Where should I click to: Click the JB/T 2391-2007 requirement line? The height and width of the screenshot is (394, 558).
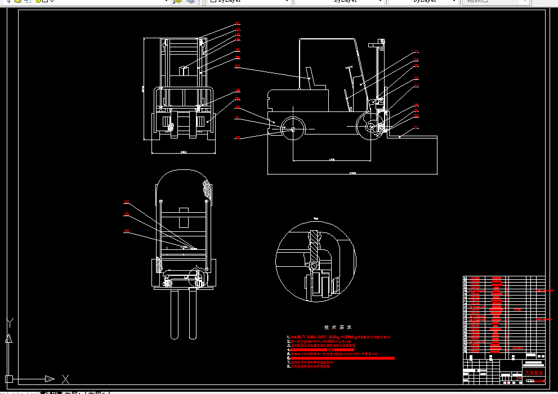coord(338,337)
